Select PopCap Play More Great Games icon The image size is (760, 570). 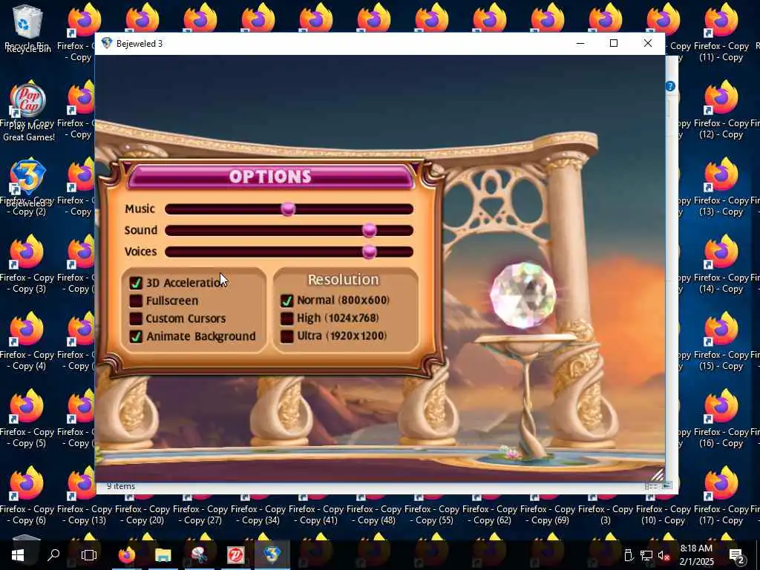(x=27, y=113)
